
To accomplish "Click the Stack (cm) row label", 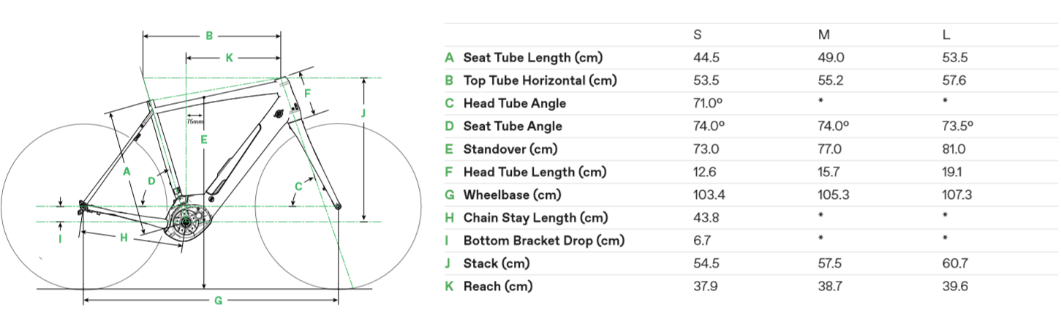I will click(x=496, y=263).
